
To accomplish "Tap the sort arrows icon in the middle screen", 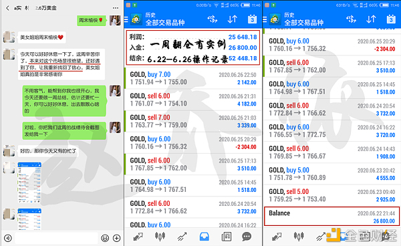I will click(x=232, y=19).
